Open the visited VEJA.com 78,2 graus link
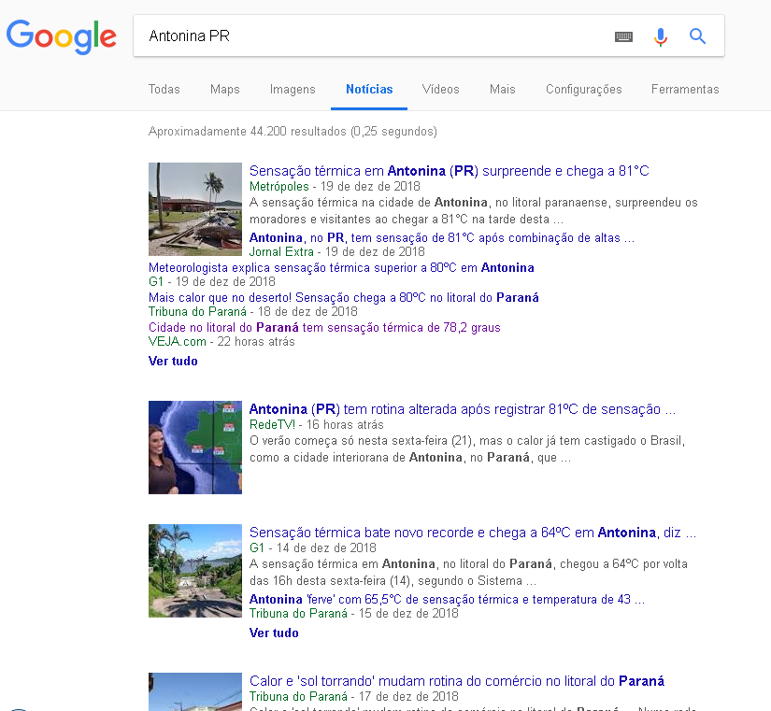 (324, 328)
